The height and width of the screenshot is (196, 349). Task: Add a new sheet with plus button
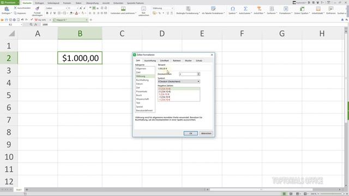[27, 189]
